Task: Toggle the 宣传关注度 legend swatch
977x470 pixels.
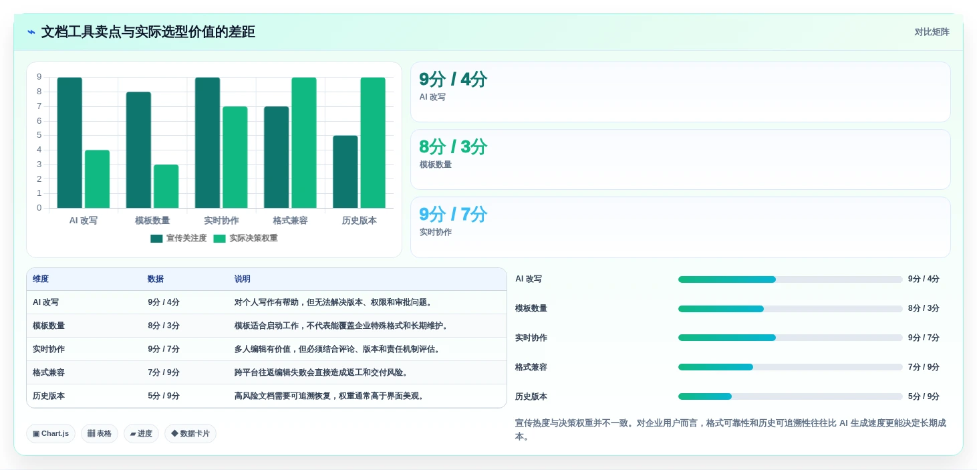Action: [x=156, y=239]
